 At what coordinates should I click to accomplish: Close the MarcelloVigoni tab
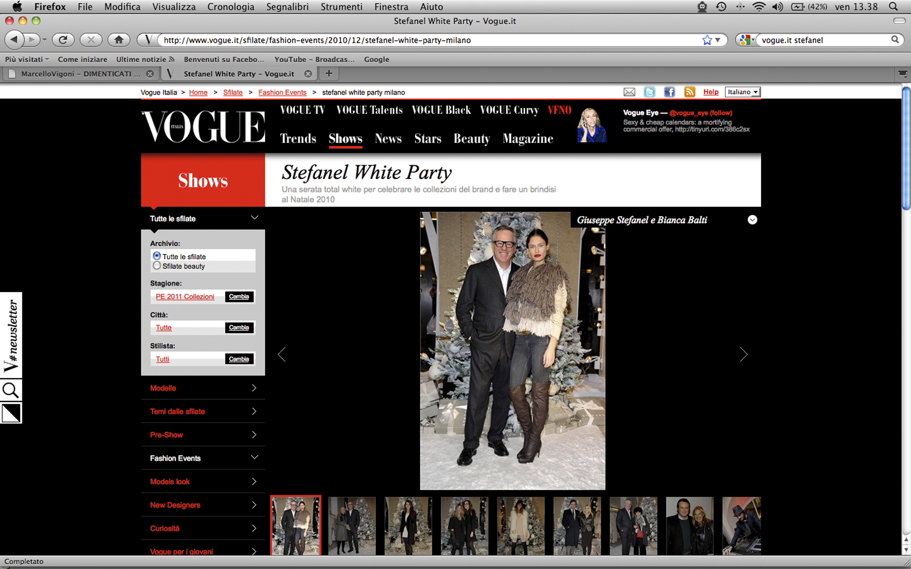pyautogui.click(x=150, y=74)
